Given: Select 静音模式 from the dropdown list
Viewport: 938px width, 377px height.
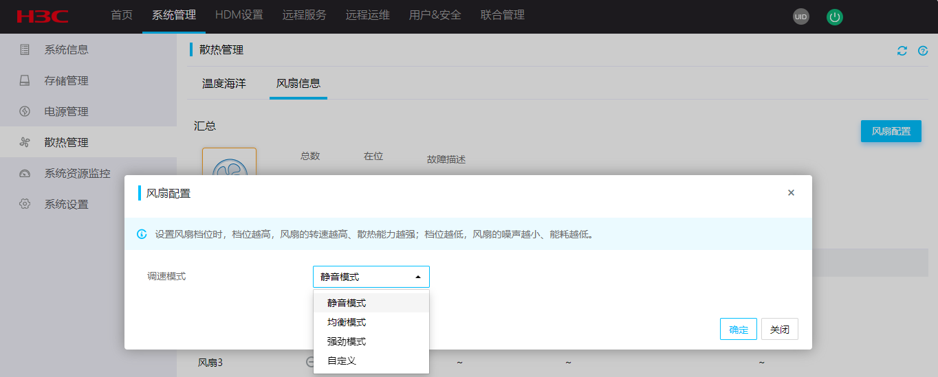Looking at the screenshot, I should (x=371, y=303).
